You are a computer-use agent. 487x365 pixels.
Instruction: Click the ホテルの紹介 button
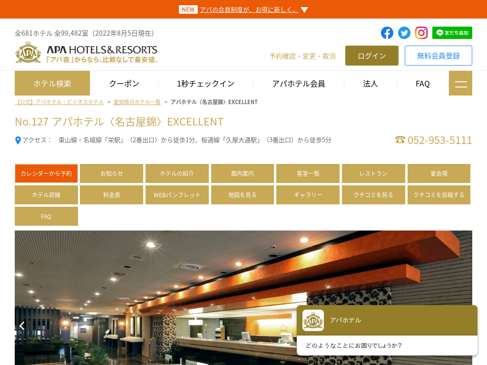pos(177,173)
